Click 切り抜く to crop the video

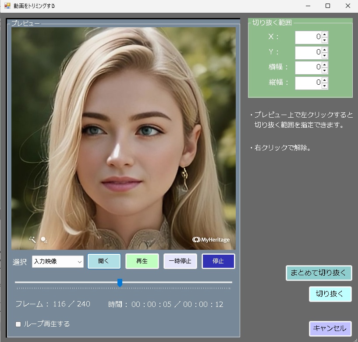pyautogui.click(x=330, y=294)
